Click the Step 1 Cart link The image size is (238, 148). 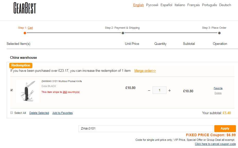click(x=30, y=28)
